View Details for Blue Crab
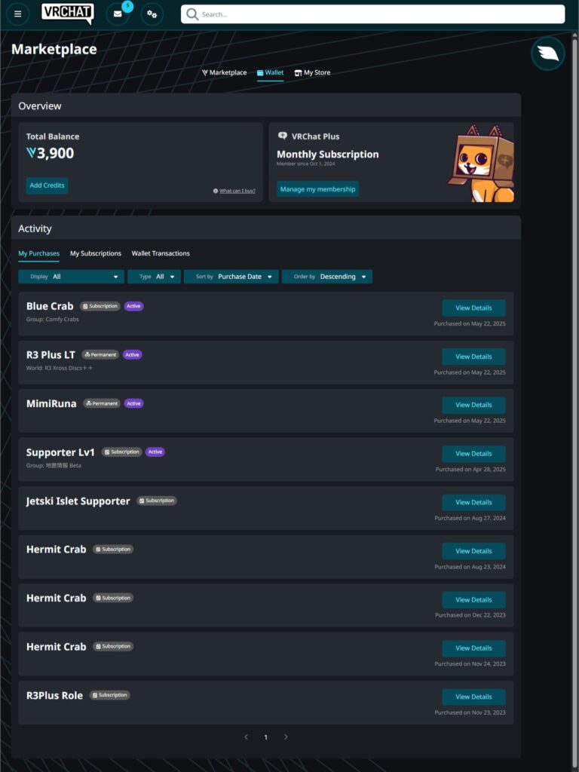This screenshot has width=579, height=772. (x=473, y=308)
